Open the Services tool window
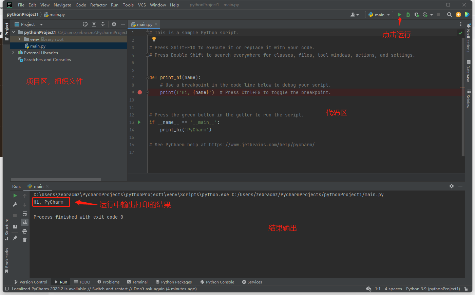Screen dimensions: 475x295 coord(252,282)
